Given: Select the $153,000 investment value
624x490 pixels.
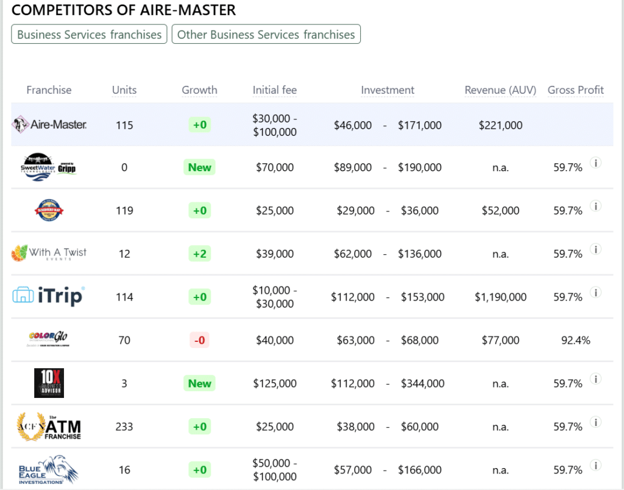Looking at the screenshot, I should (x=423, y=297).
